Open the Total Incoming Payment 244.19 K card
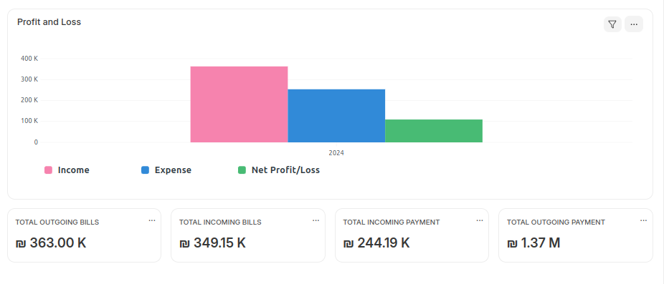This screenshot has width=664, height=284. pyautogui.click(x=412, y=235)
